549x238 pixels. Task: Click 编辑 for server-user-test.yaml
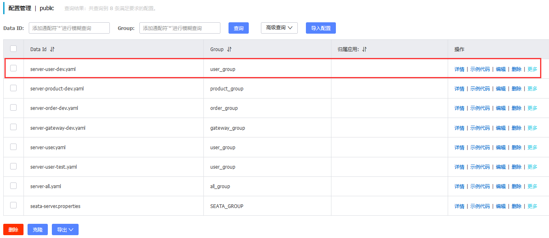pyautogui.click(x=500, y=167)
